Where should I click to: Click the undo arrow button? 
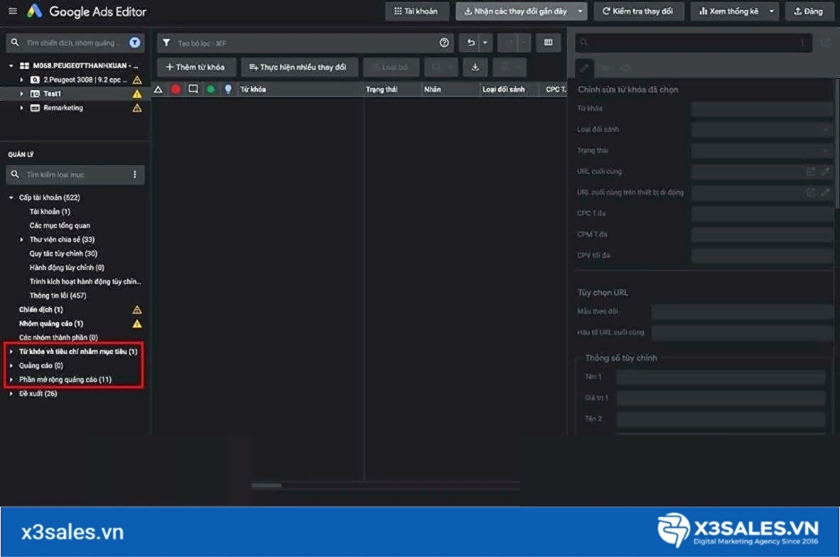click(x=471, y=43)
